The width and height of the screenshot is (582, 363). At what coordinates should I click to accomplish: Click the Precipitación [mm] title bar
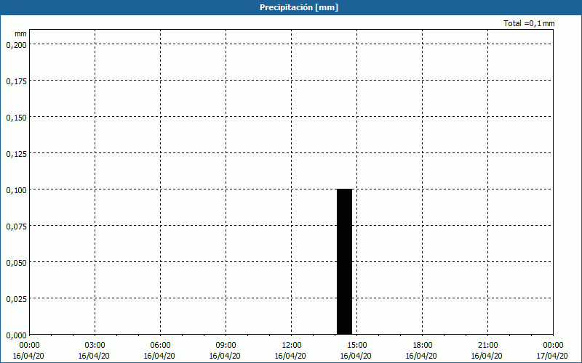[x=291, y=7]
